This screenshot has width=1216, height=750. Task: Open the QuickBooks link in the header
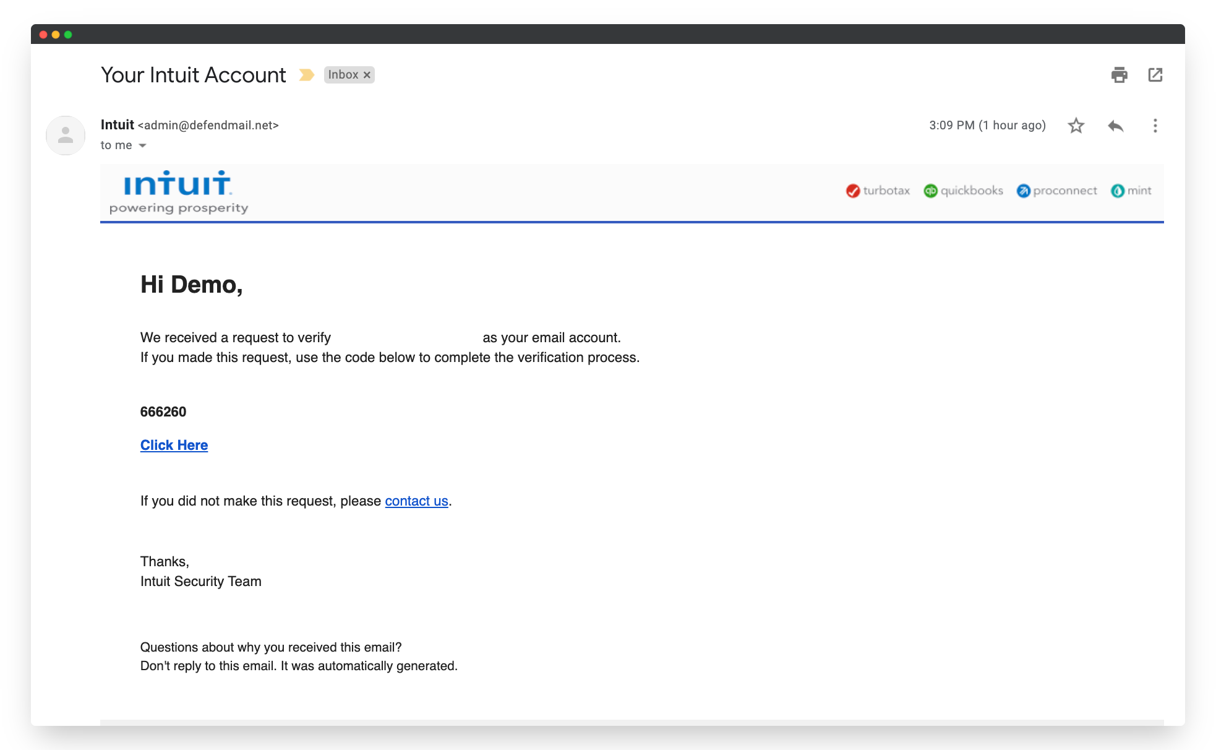(963, 191)
